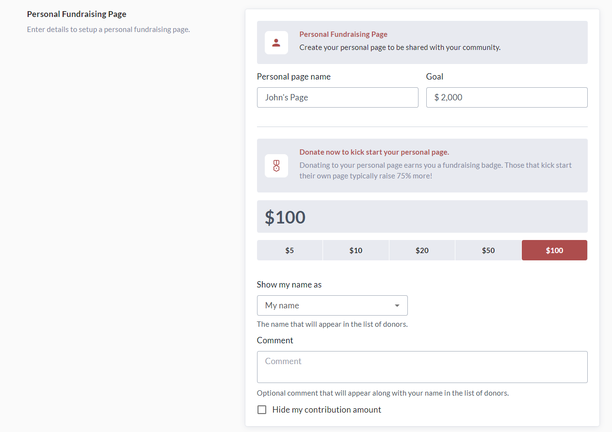This screenshot has width=612, height=432.
Task: Click the person icon in the banner
Action: [276, 43]
